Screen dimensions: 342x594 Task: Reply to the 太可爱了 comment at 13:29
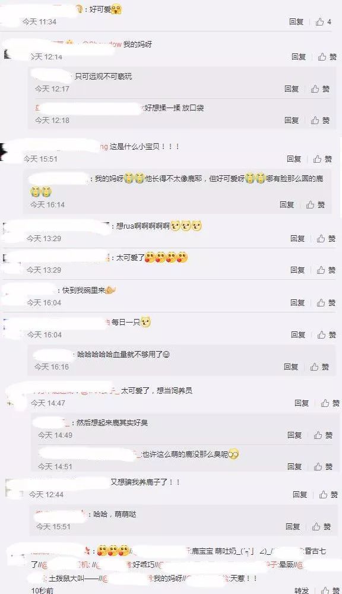click(297, 270)
